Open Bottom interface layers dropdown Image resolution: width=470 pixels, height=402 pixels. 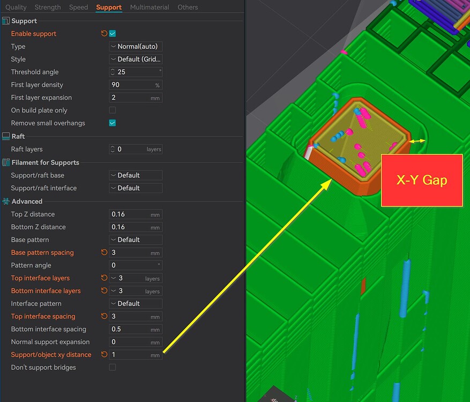[x=136, y=291]
